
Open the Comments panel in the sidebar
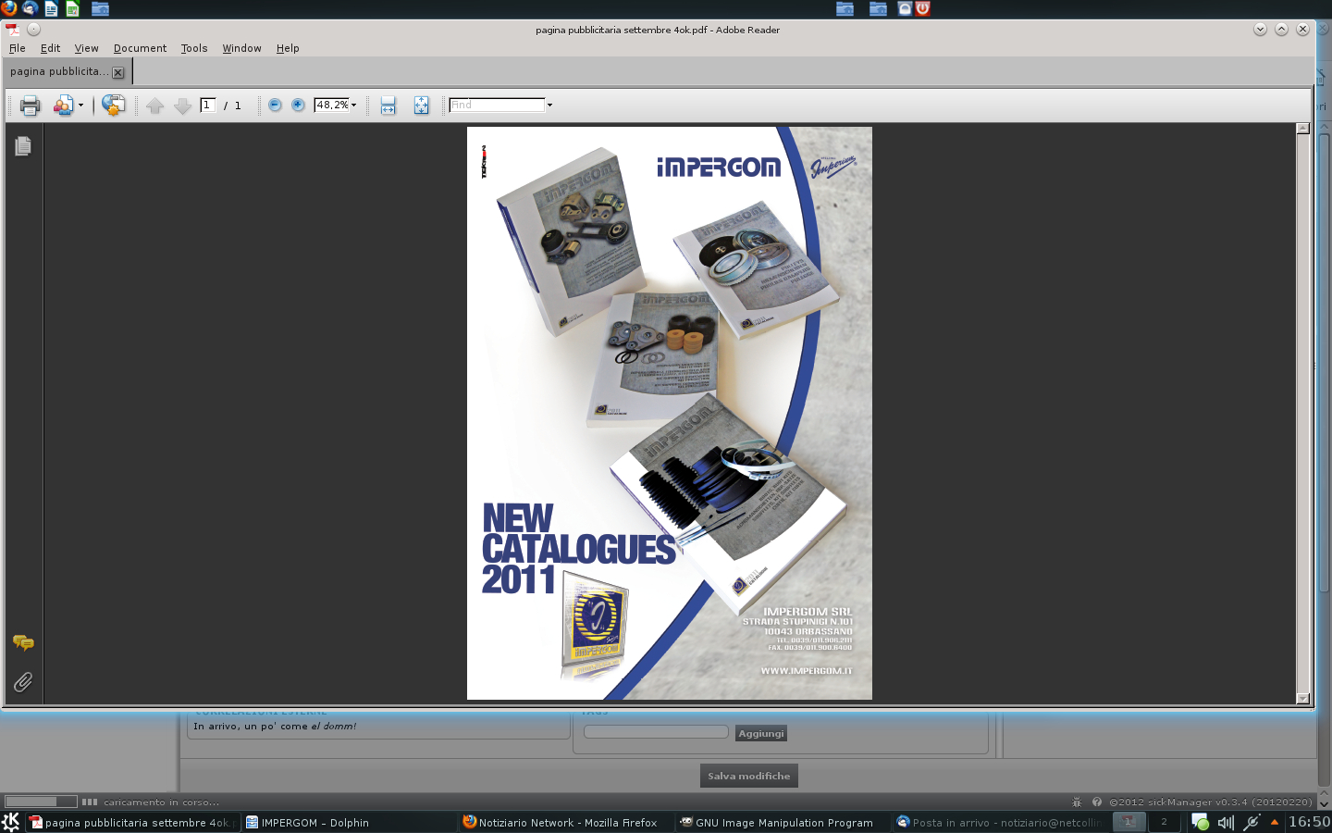point(23,642)
